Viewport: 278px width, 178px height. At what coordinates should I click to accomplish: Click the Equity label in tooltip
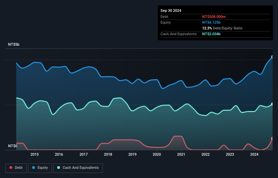pyautogui.click(x=166, y=22)
